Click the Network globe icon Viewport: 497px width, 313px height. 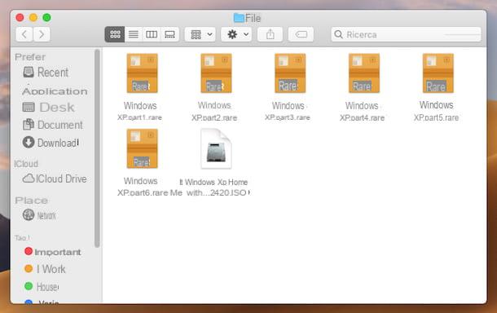29,214
